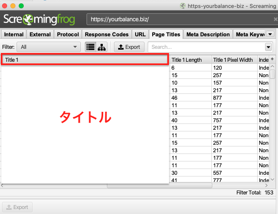The image size is (278, 214).
Task: Switch to list view icon
Action: [90, 47]
